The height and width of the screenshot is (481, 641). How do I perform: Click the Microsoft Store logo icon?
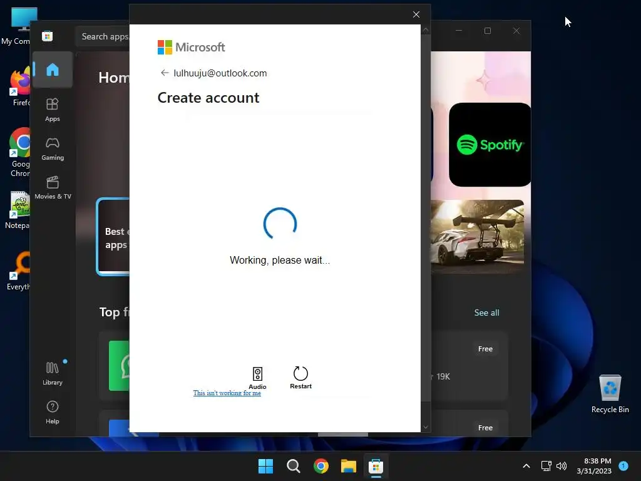click(x=48, y=36)
